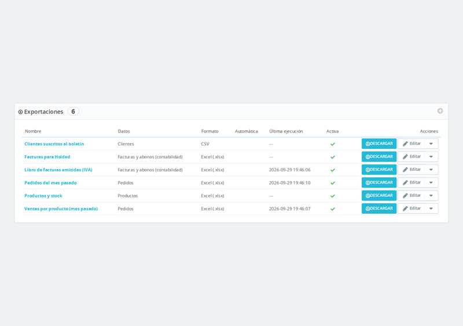The width and height of the screenshot is (463, 326).
Task: Toggle active checkmark for Productos y stock
Action: [x=332, y=196]
